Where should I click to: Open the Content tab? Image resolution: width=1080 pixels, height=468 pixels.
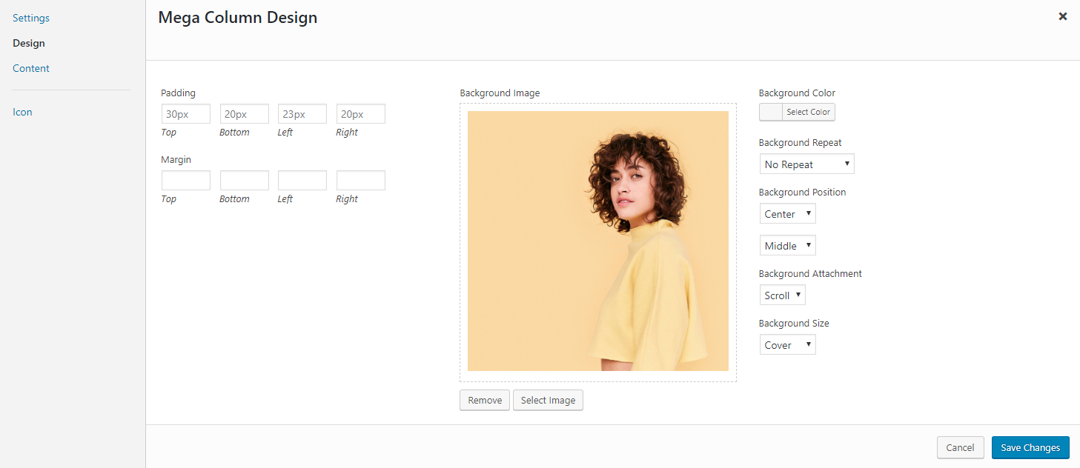click(x=31, y=68)
